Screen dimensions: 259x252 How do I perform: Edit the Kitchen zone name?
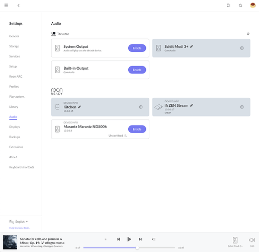click(x=79, y=107)
